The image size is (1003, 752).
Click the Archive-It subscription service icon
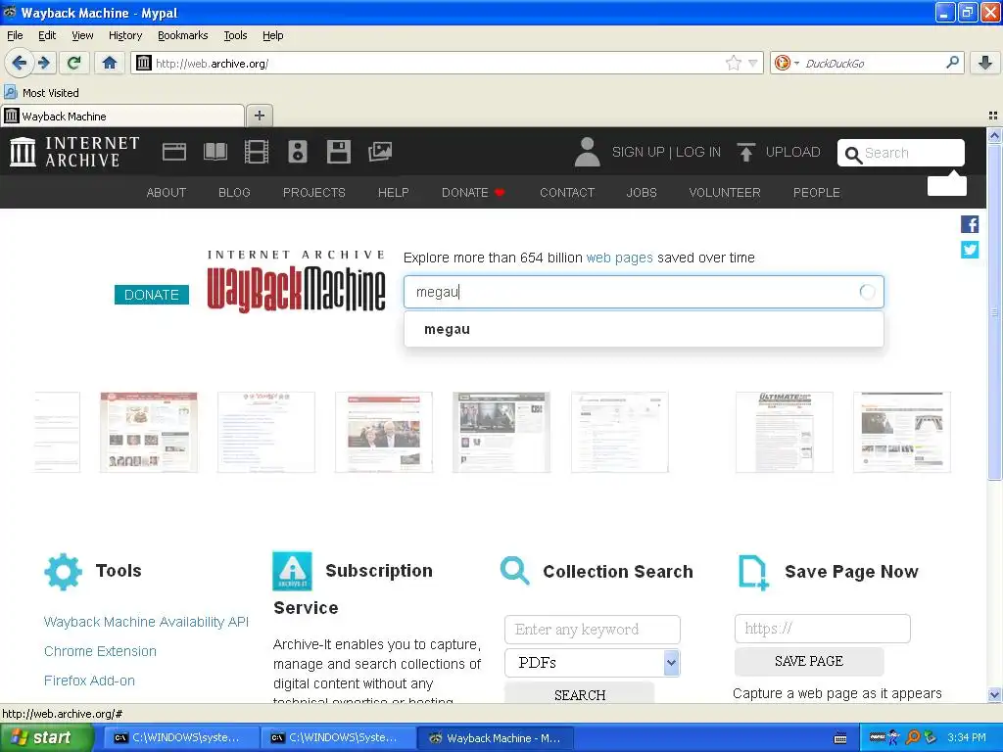(292, 571)
